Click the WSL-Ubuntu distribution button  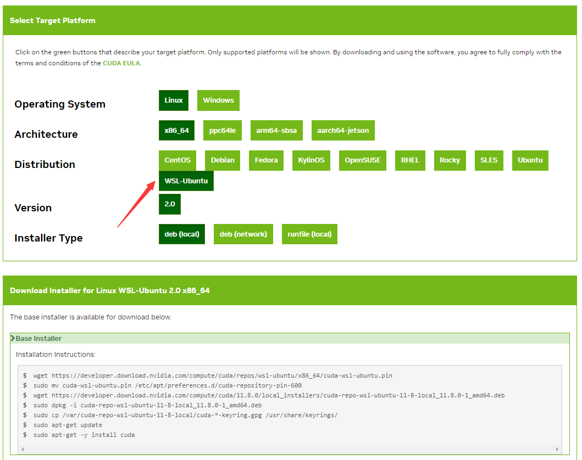click(x=186, y=181)
